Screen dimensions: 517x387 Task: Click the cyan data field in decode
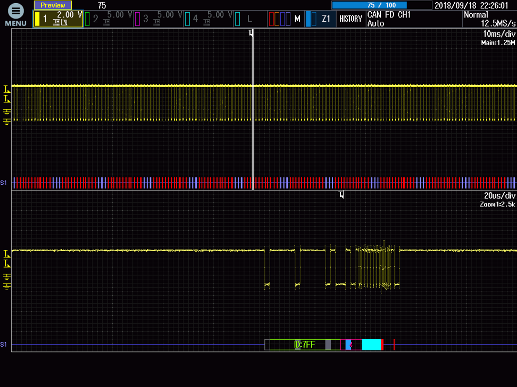371,345
